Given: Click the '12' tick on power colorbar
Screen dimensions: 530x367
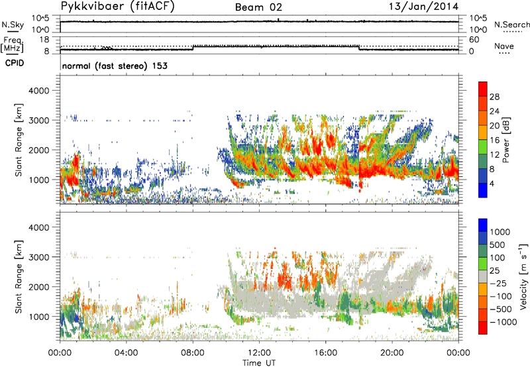Looking at the screenshot, I should click(x=494, y=155).
